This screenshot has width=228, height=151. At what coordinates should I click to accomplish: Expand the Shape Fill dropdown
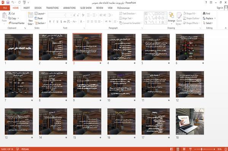[x=190, y=14]
